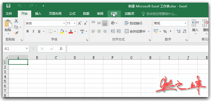Viewport: 211px width, 101px height.
Task: Click the A1 Name Box
Action: pyautogui.click(x=16, y=49)
